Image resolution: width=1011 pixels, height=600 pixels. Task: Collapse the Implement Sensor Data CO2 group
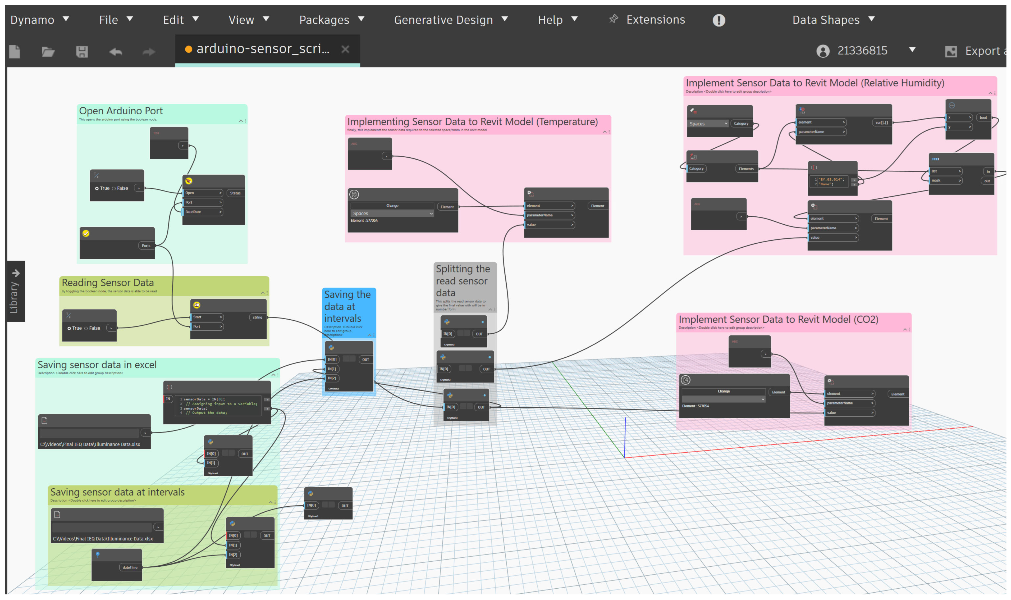(x=905, y=330)
